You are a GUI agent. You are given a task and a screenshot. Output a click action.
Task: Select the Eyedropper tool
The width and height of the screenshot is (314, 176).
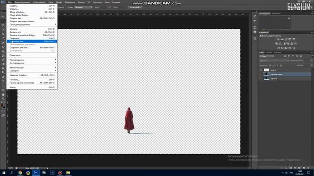click(3, 38)
